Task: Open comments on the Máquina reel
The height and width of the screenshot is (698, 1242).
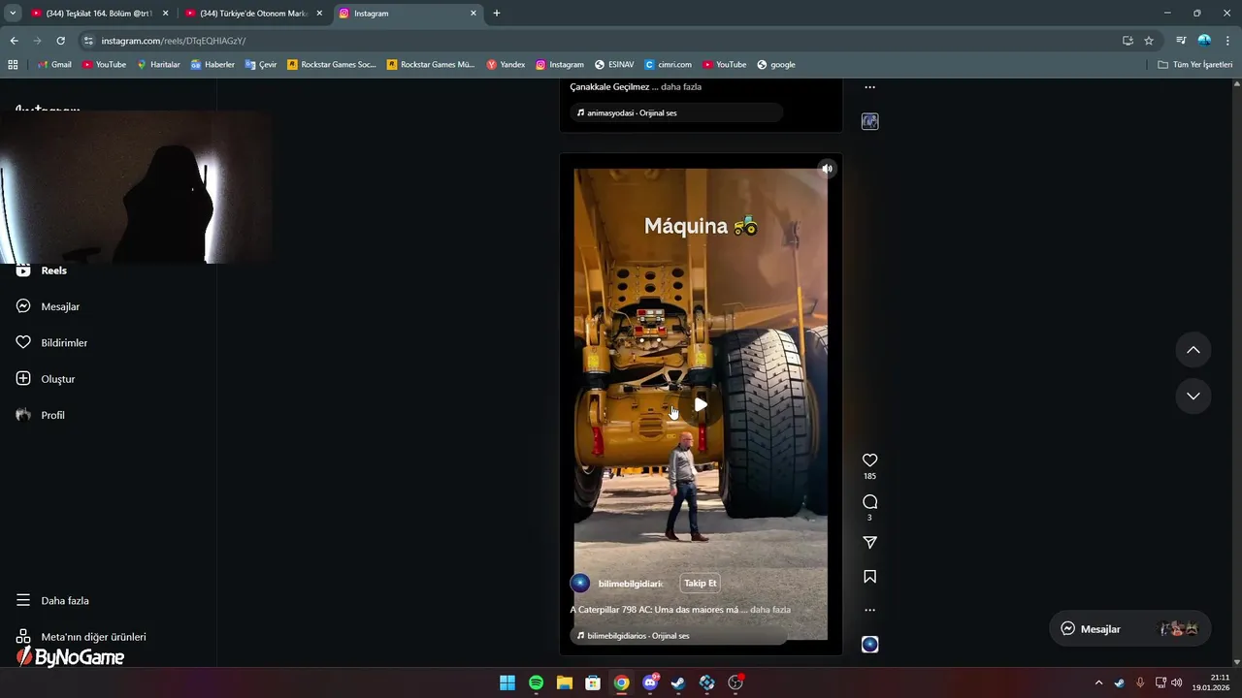Action: click(869, 501)
